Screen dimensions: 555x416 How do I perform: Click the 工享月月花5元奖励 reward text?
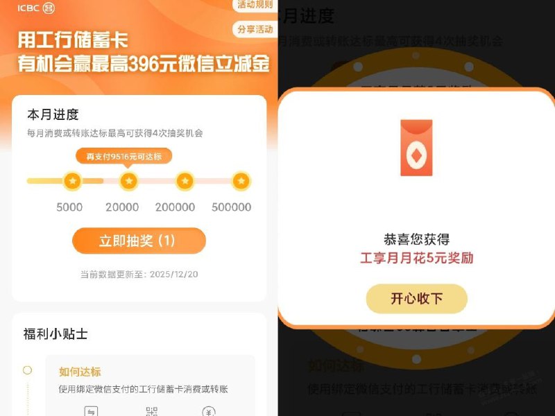coord(417,258)
